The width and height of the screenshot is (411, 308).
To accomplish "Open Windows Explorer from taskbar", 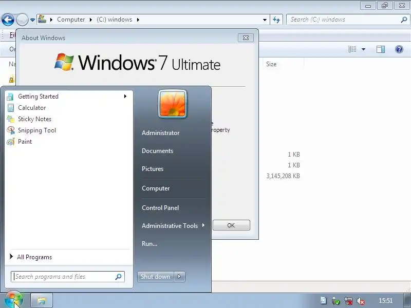I will (x=42, y=300).
